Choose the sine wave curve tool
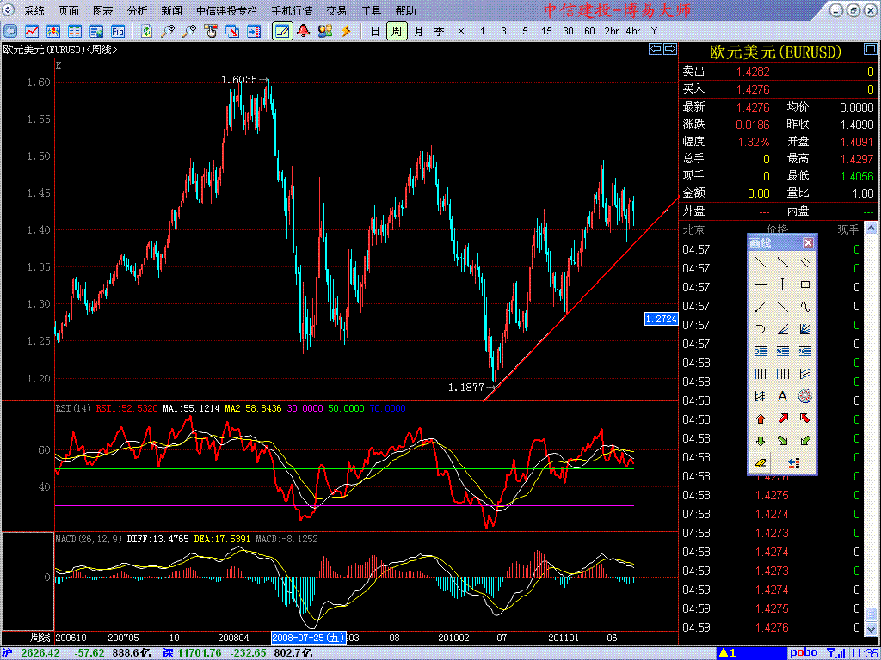 click(x=804, y=307)
